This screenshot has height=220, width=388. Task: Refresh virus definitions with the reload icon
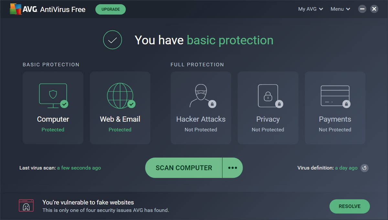pyautogui.click(x=364, y=168)
